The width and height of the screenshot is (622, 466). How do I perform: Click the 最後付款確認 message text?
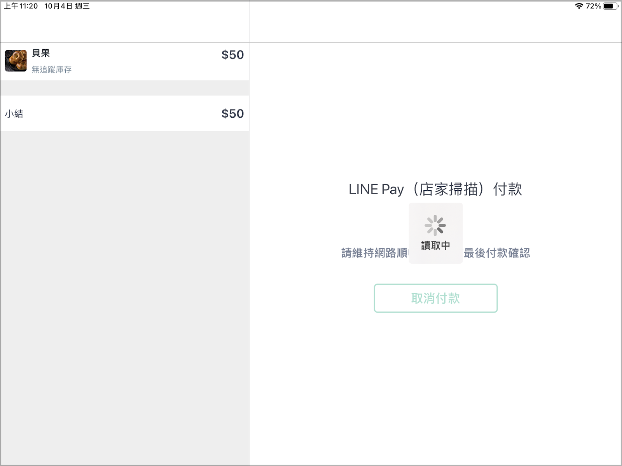coord(497,253)
